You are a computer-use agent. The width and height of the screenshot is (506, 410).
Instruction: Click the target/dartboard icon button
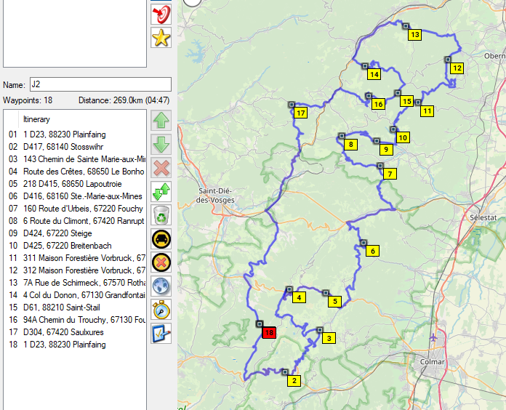coord(161,13)
